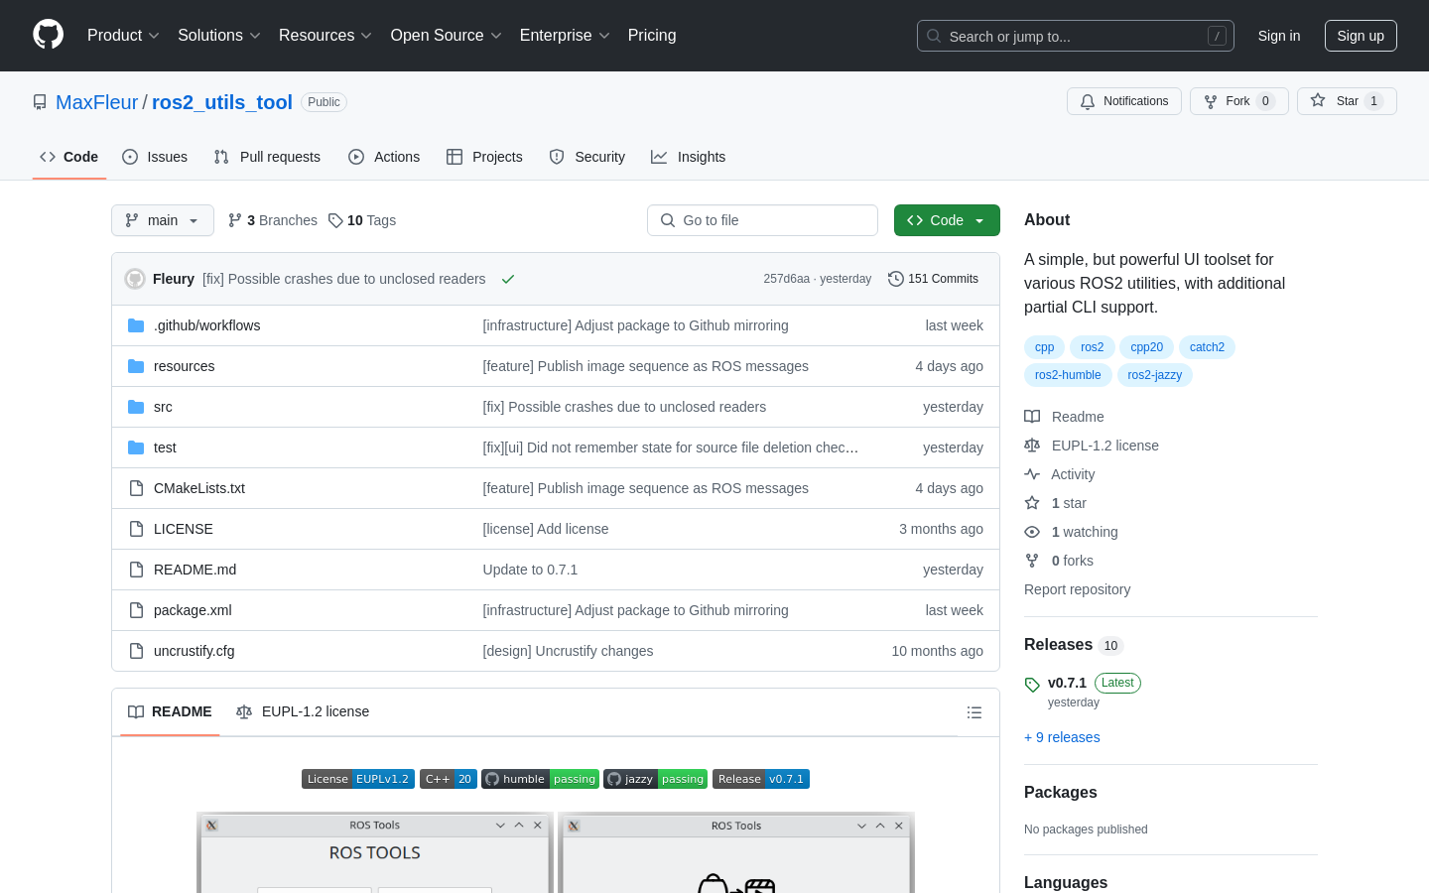Click the 1 watching link

tap(1071, 532)
